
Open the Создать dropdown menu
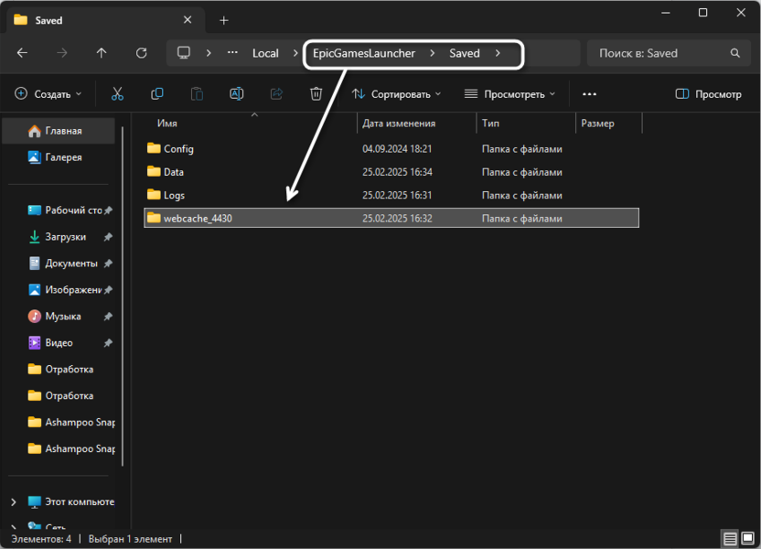(48, 93)
